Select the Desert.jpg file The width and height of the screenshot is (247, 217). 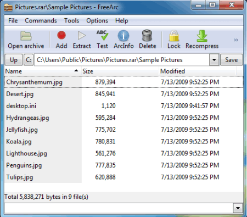(x=20, y=94)
